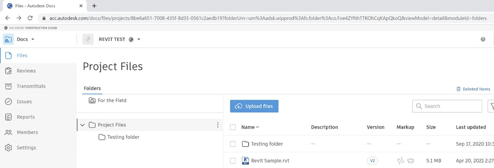Open Reviews in the left sidebar

click(x=38, y=71)
